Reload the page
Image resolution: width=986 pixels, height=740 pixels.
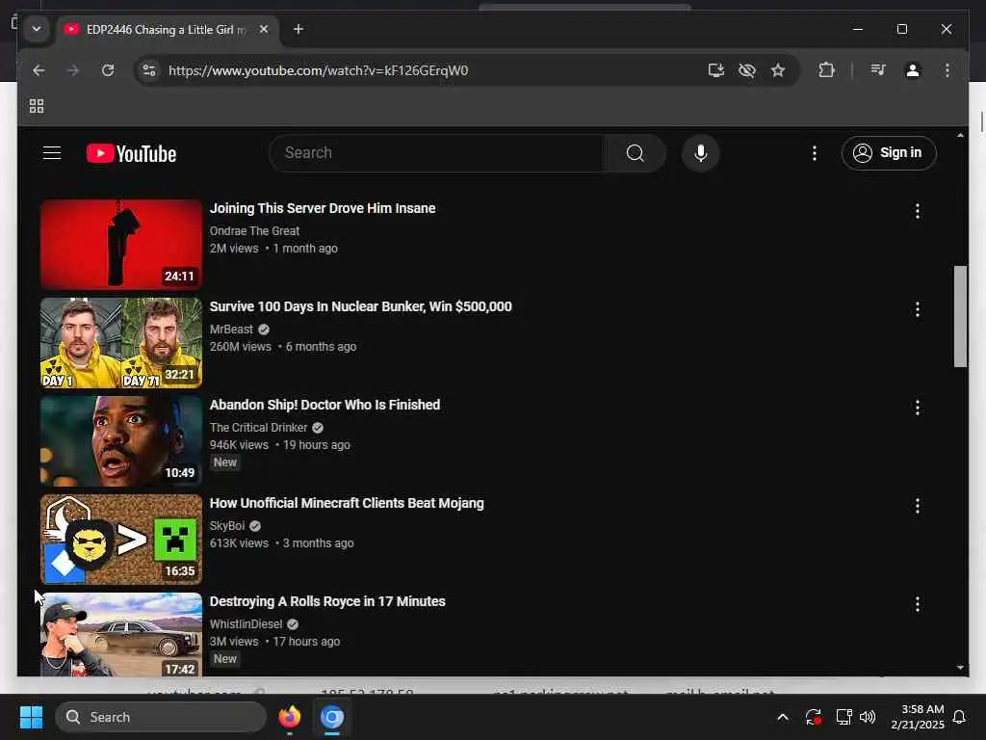tap(108, 70)
